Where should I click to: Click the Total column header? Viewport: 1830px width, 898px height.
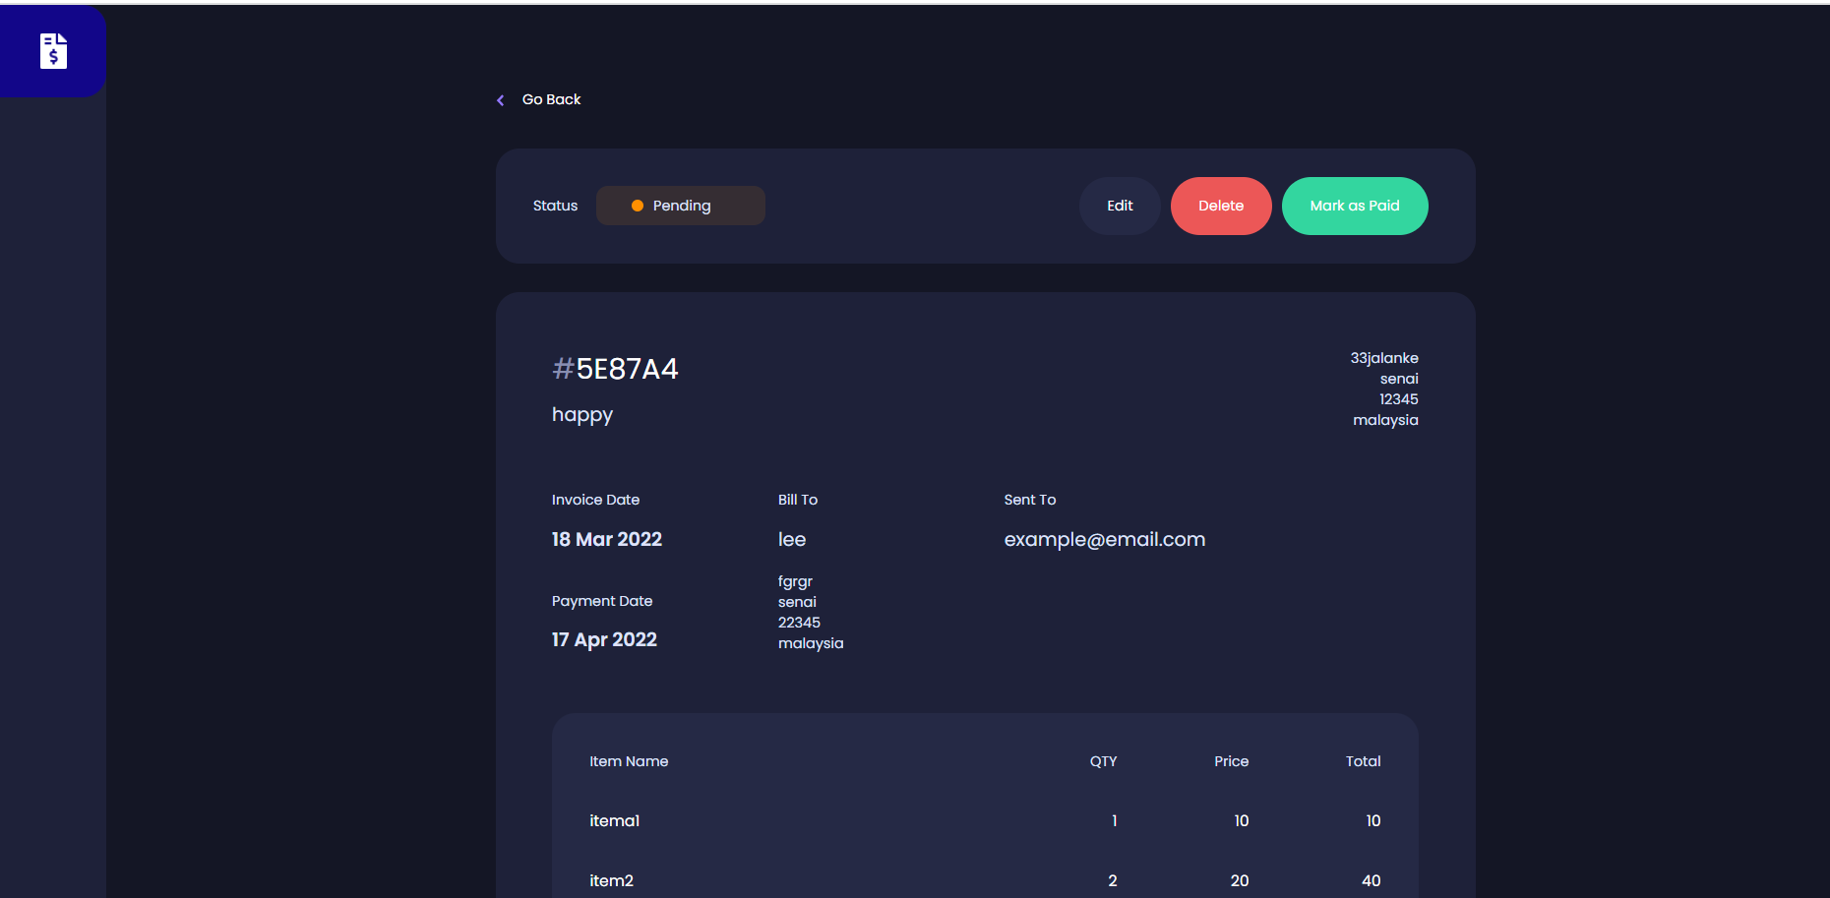1363,760
